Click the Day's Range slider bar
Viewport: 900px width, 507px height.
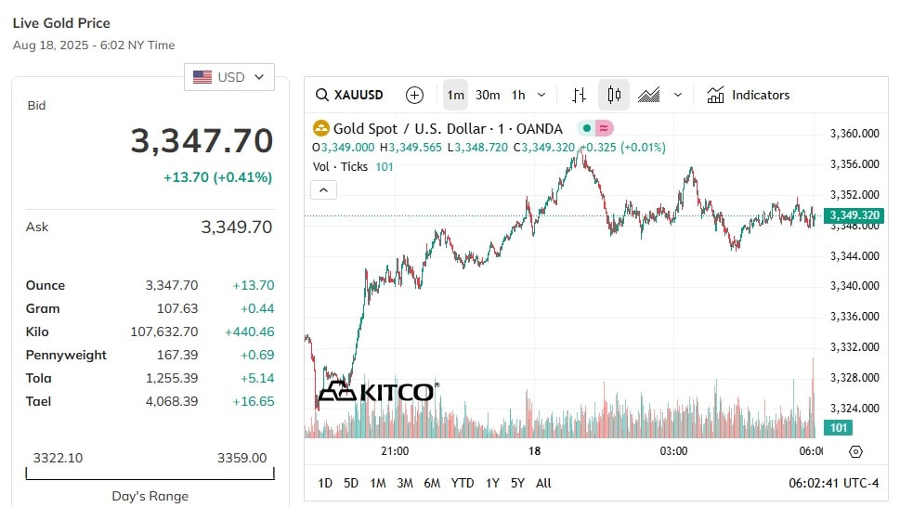150,474
